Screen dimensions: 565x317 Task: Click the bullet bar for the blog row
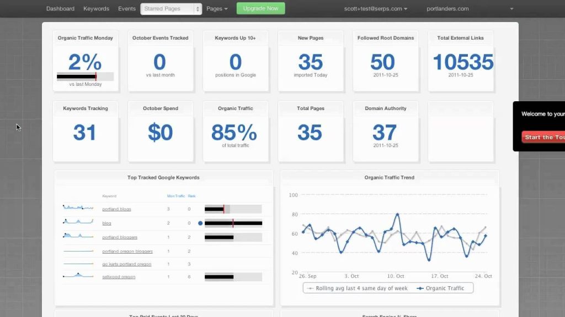click(233, 223)
